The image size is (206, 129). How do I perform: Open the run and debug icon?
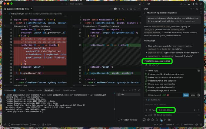[x=165, y=120]
